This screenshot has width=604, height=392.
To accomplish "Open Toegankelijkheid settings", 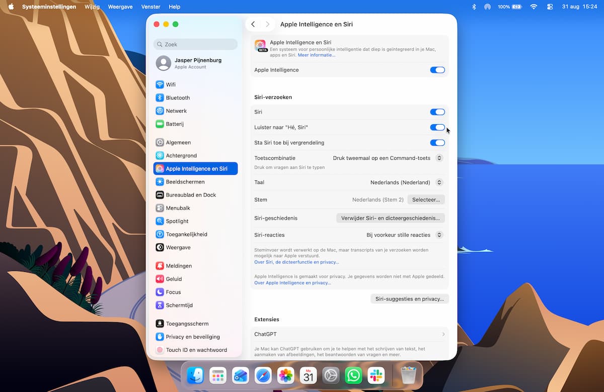I will [195, 234].
